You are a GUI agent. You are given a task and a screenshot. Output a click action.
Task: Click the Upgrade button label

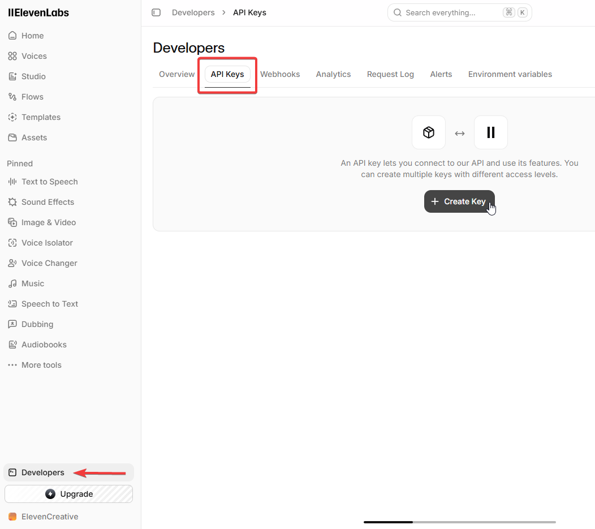tap(77, 494)
